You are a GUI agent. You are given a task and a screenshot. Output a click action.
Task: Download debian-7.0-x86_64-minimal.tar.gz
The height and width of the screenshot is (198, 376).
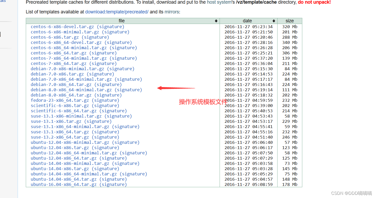71,79
